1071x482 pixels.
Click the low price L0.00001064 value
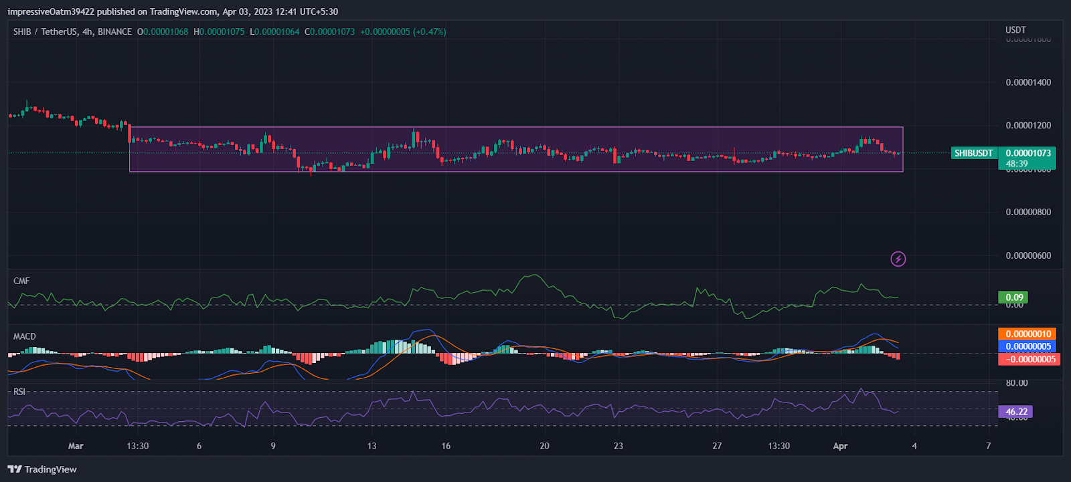click(x=274, y=31)
